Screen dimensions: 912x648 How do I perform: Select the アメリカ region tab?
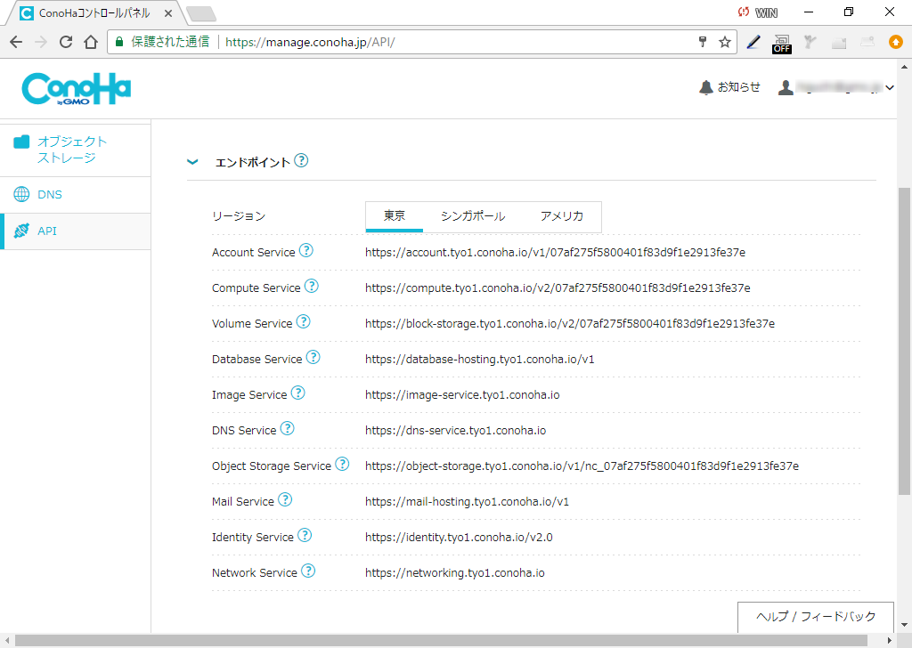pos(562,216)
